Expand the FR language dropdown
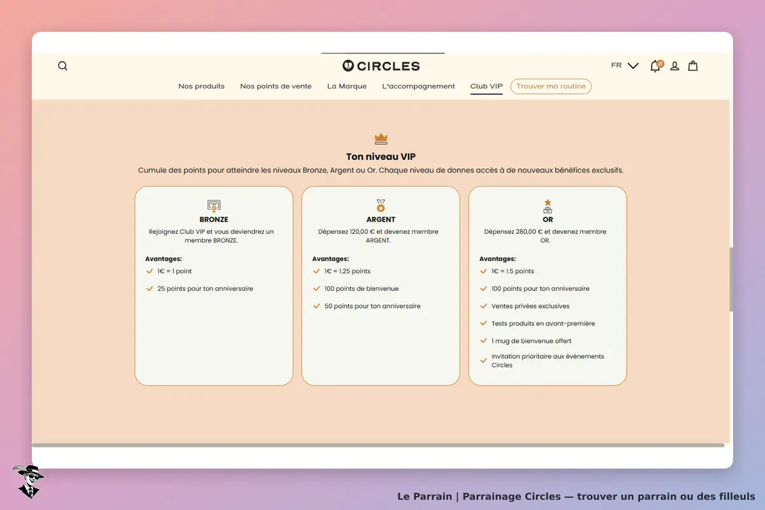This screenshot has width=765, height=510. pos(624,66)
